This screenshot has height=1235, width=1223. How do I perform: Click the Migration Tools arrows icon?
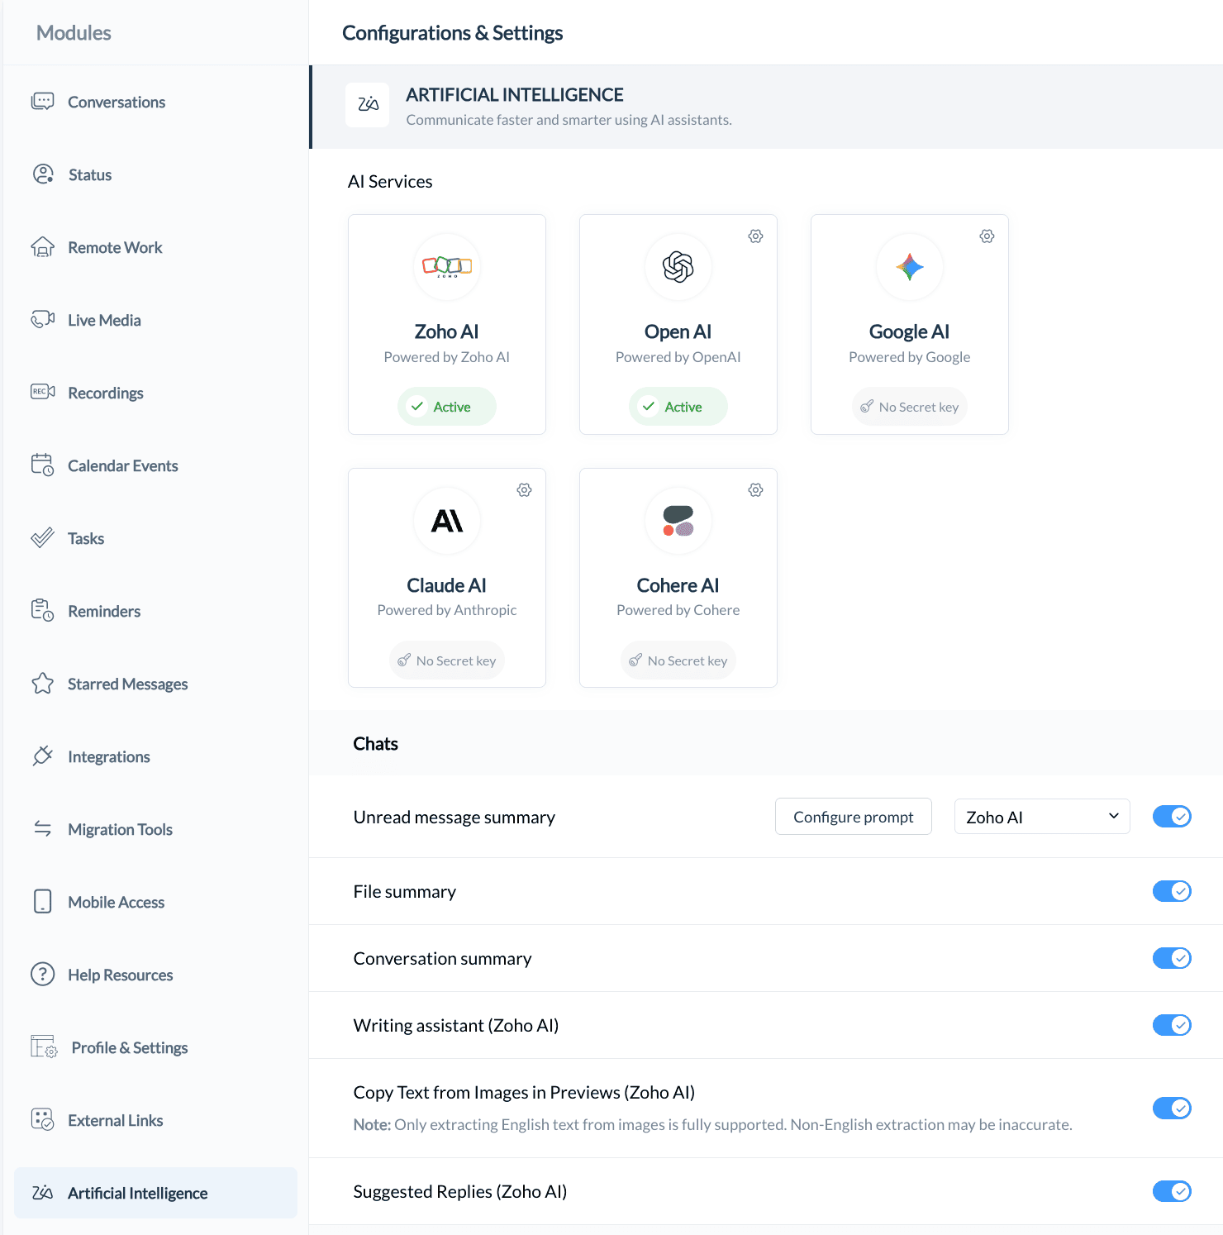pos(43,829)
